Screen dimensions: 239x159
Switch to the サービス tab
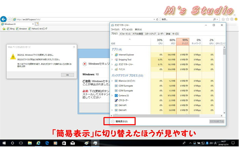175,34
